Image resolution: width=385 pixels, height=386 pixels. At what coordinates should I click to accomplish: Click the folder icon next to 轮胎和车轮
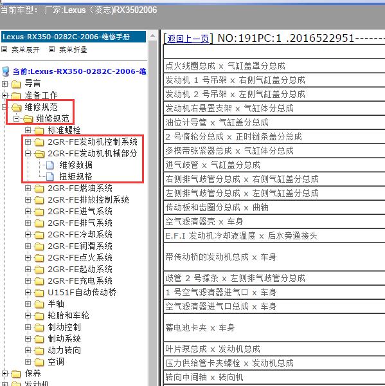tap(39, 316)
